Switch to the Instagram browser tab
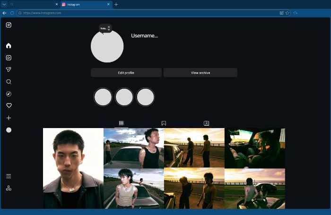This screenshot has width=331, height=215. [x=87, y=4]
